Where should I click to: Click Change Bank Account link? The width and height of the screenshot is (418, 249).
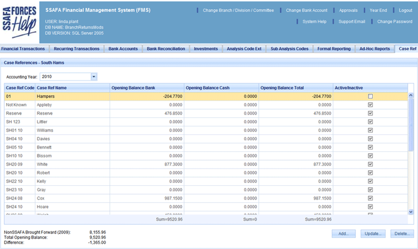306,10
